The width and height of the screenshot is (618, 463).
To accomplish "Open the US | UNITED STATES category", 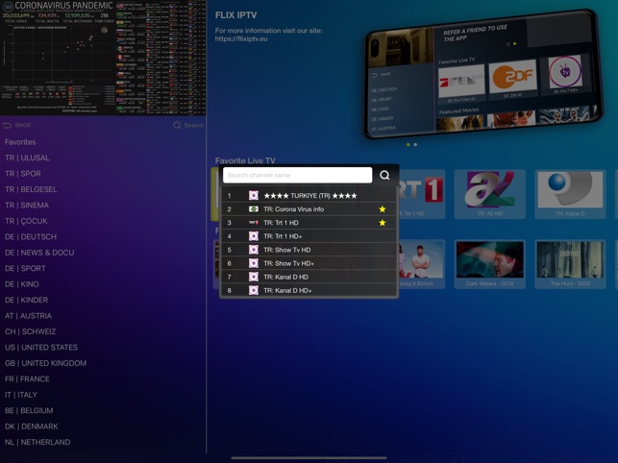I will pos(41,347).
